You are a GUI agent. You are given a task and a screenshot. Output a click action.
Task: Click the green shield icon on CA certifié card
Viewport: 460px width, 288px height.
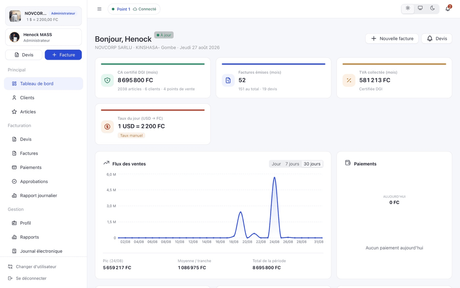tap(107, 80)
